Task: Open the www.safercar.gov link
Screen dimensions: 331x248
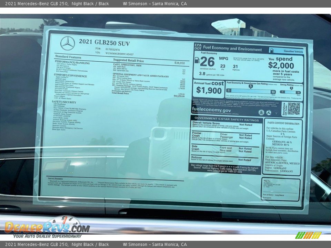Action: pos(224,172)
